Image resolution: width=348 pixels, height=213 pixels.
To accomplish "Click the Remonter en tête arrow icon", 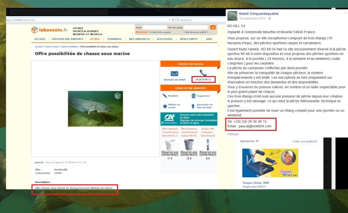I will pyautogui.click(x=193, y=106).
